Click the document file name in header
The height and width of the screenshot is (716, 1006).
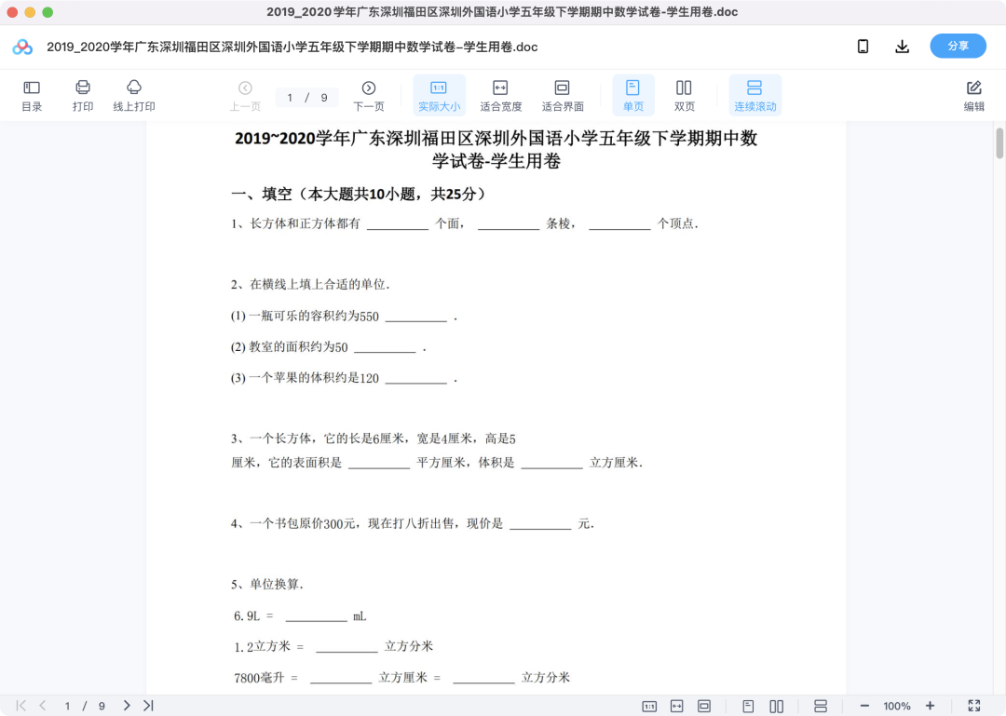click(292, 47)
